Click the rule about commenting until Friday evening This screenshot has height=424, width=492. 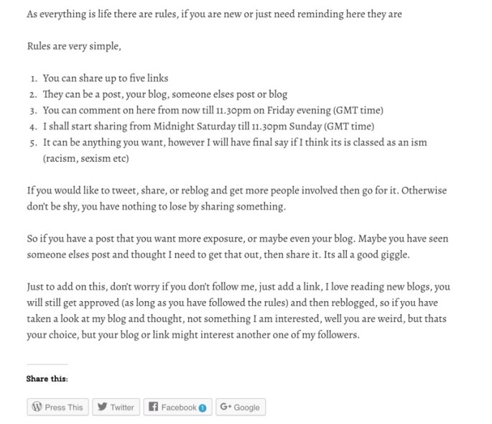(x=213, y=110)
